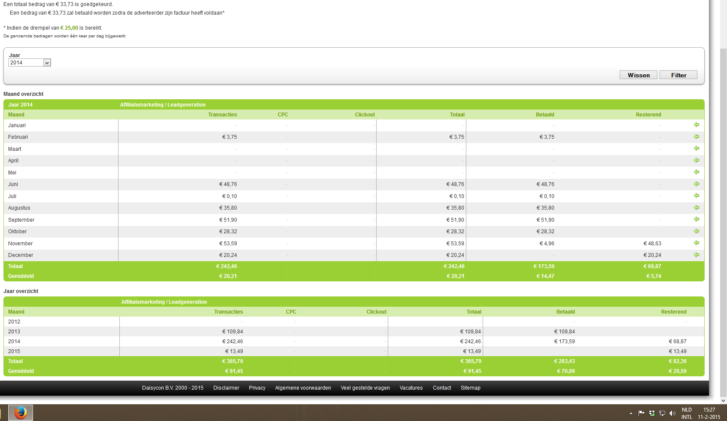The height and width of the screenshot is (421, 727).
Task: Click the Transacties header in Maand overzicht
Action: coord(222,115)
